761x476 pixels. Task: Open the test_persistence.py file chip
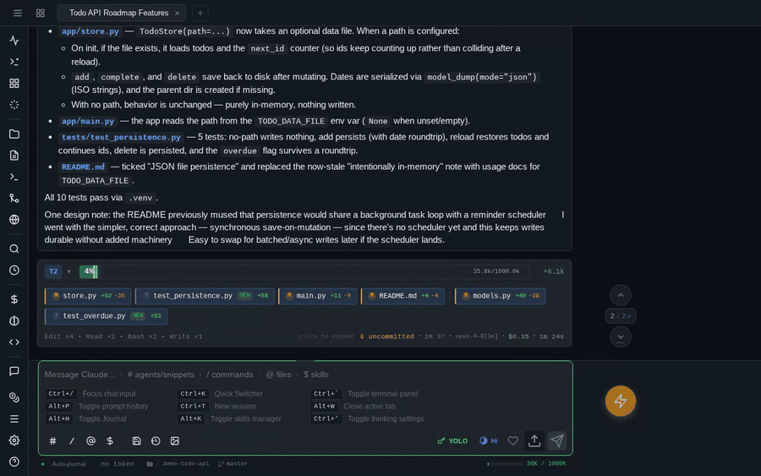click(x=205, y=296)
